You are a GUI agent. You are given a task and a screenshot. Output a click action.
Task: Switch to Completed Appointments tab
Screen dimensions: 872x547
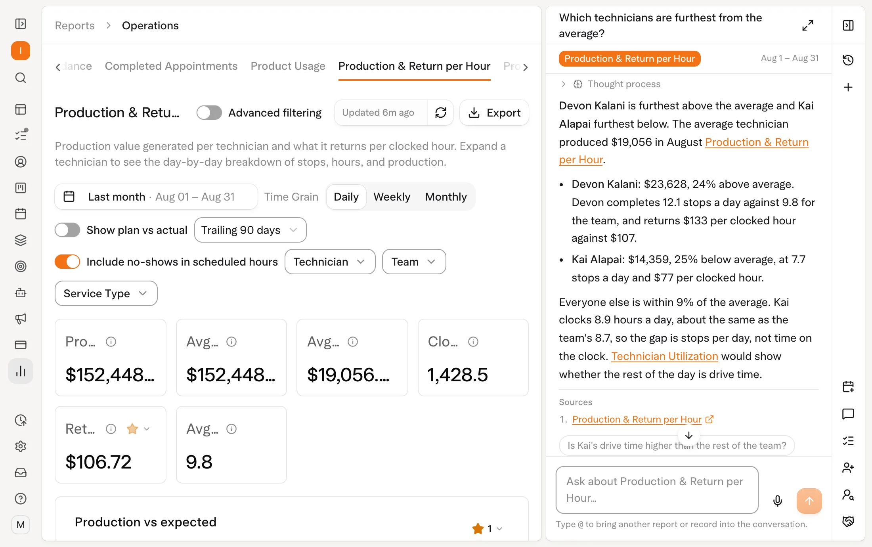[x=171, y=66]
